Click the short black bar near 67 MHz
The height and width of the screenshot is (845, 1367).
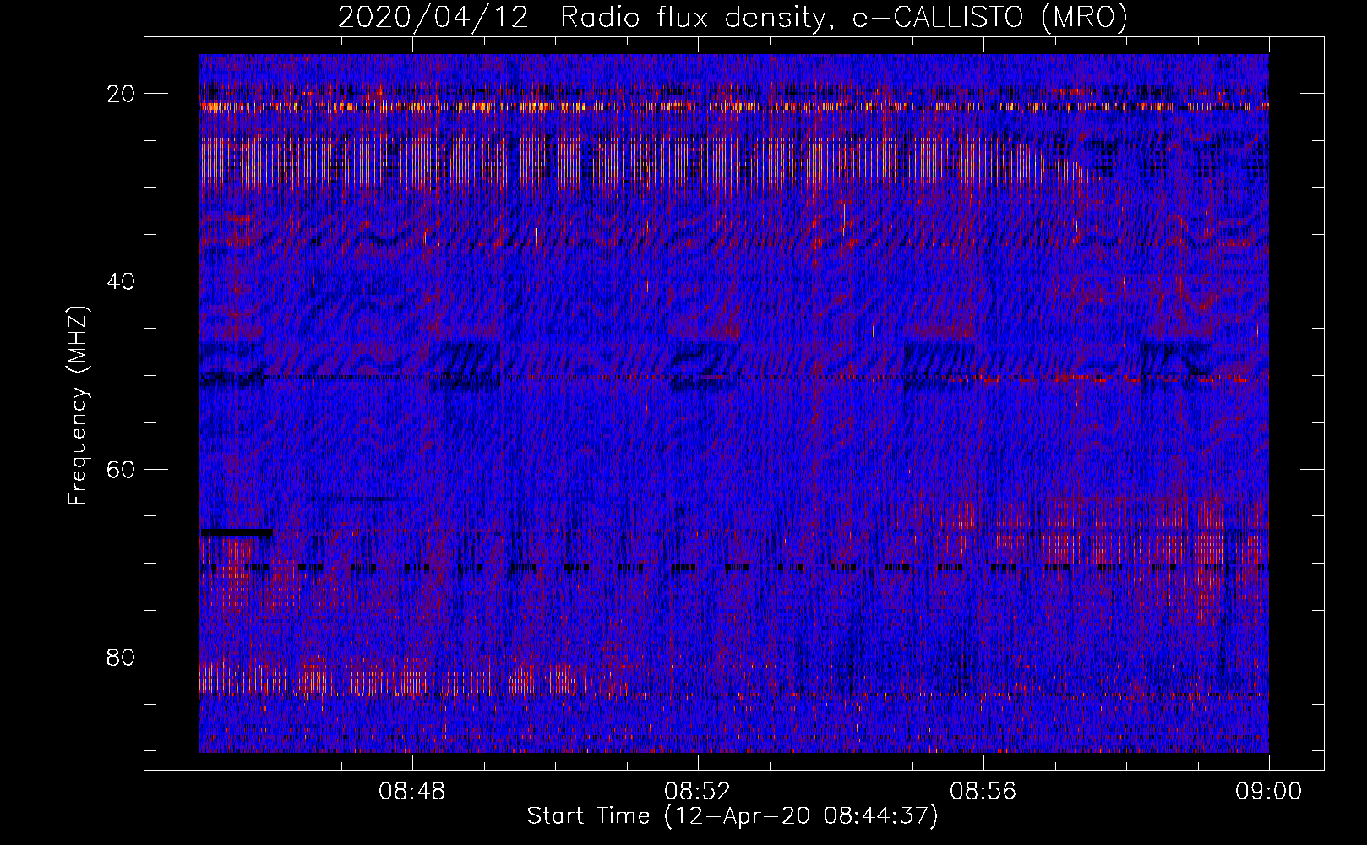click(237, 532)
